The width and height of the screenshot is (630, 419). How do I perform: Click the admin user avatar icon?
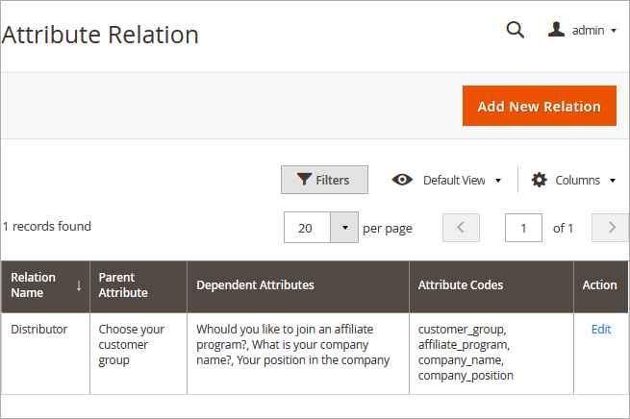click(556, 30)
